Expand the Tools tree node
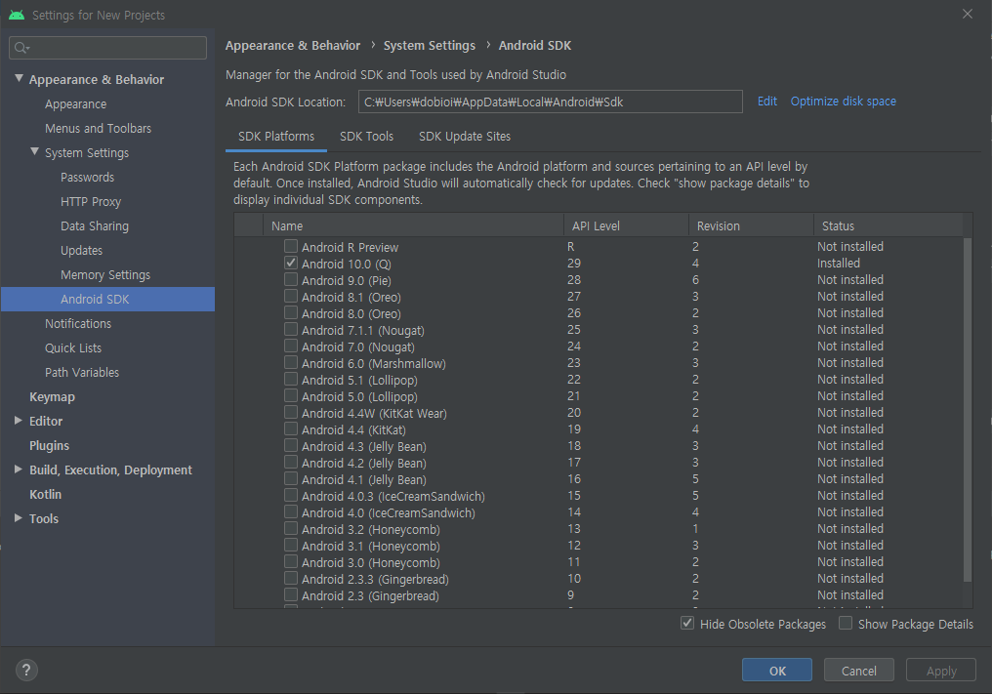Image resolution: width=992 pixels, height=694 pixels. [x=19, y=517]
